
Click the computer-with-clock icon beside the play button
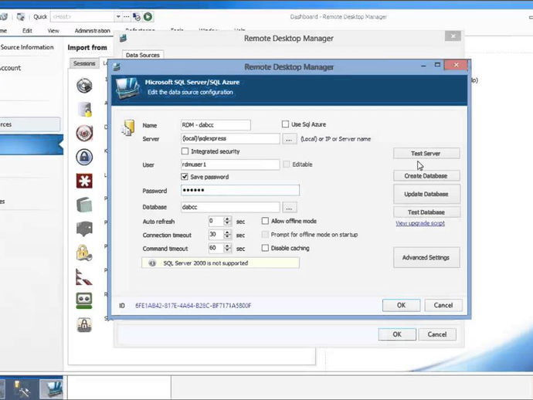click(x=137, y=17)
